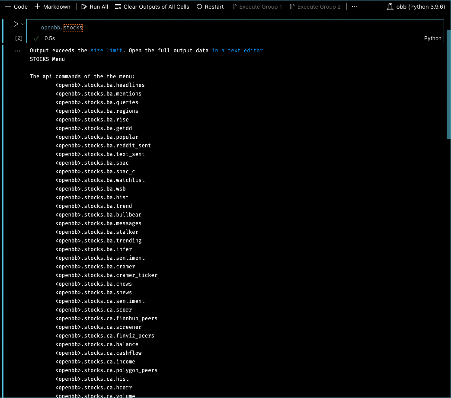The height and width of the screenshot is (398, 451).
Task: Add a new Code cell
Action: click(x=16, y=6)
